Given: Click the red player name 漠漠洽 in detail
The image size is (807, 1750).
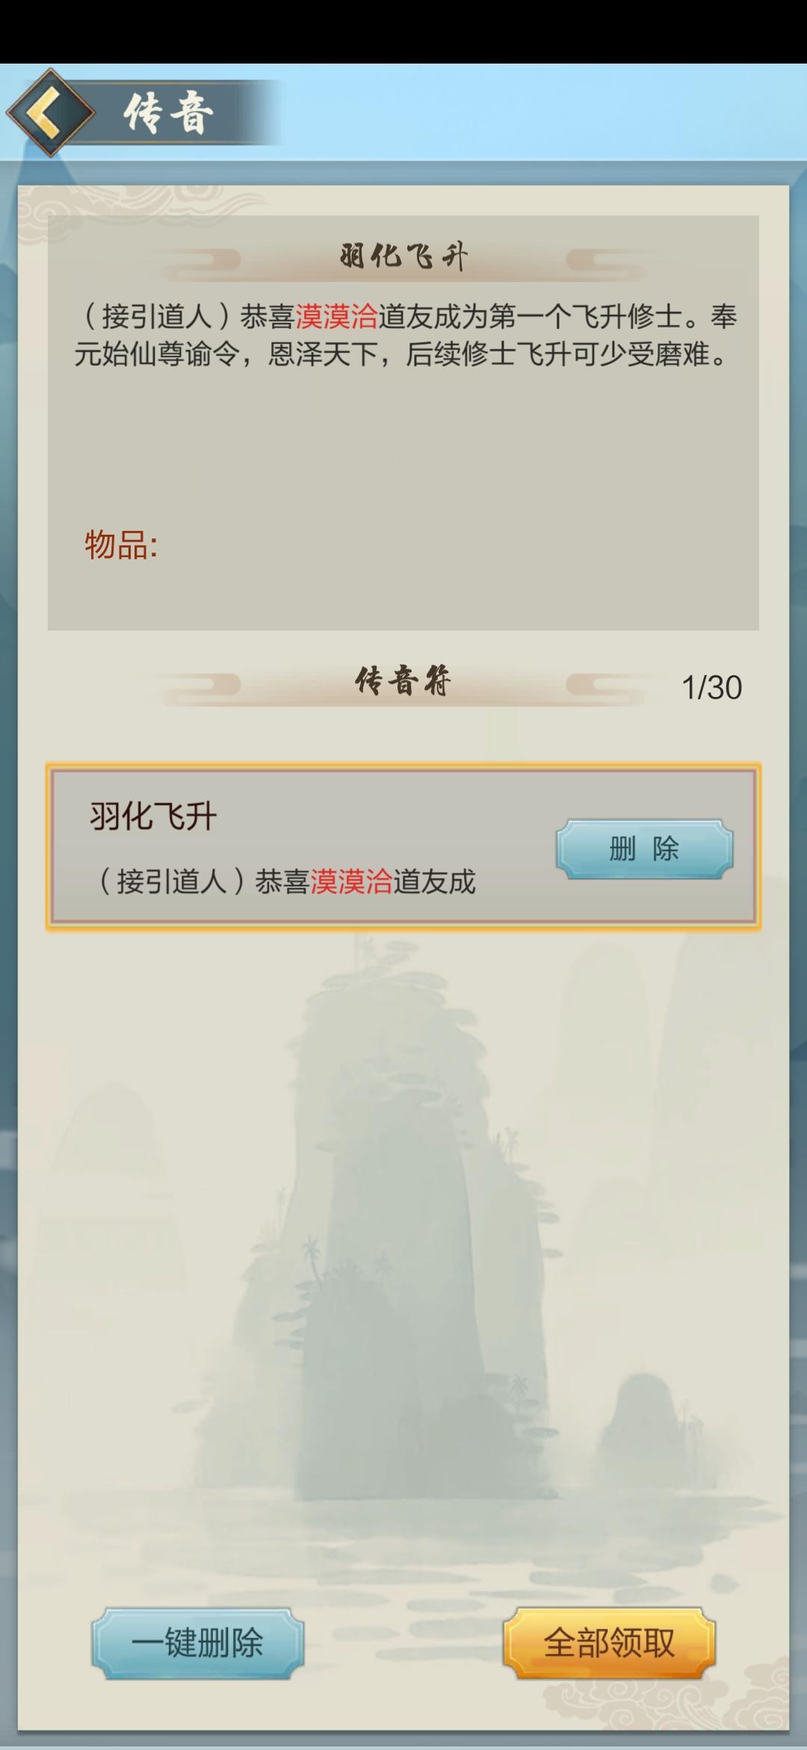Looking at the screenshot, I should (x=336, y=317).
